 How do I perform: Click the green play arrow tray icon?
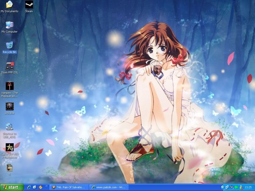pos(236,187)
